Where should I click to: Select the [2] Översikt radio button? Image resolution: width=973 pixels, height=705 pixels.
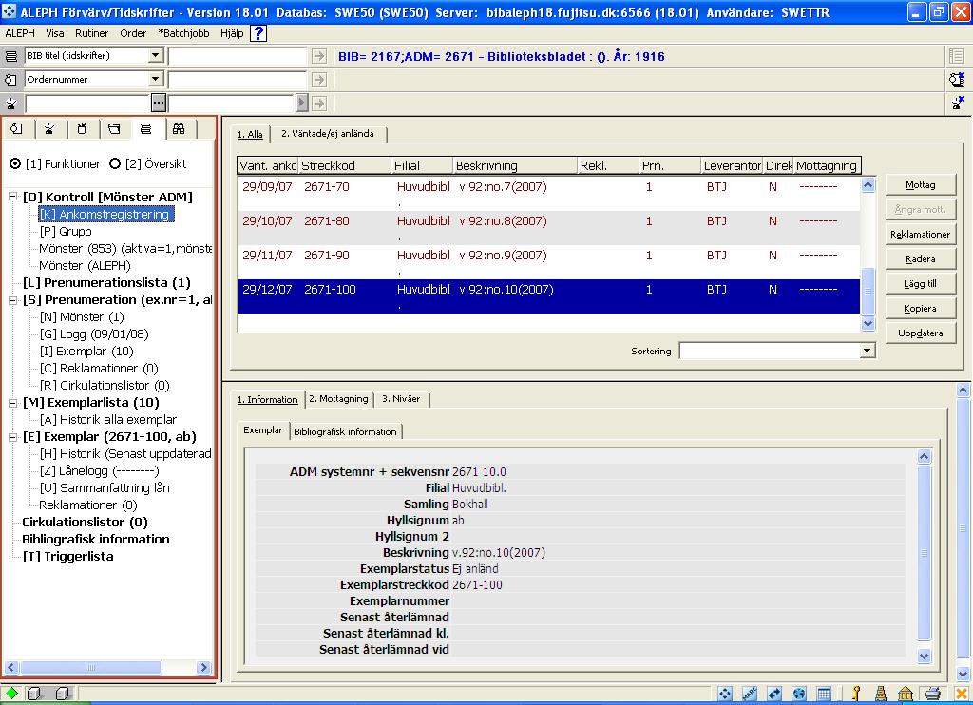click(x=115, y=163)
